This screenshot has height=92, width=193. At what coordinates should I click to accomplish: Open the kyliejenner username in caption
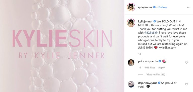point(145,21)
